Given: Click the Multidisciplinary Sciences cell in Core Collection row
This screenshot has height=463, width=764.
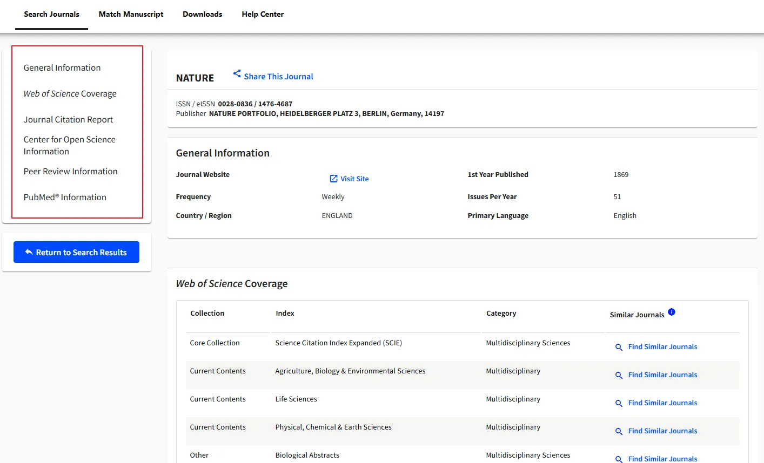Looking at the screenshot, I should click(x=528, y=343).
